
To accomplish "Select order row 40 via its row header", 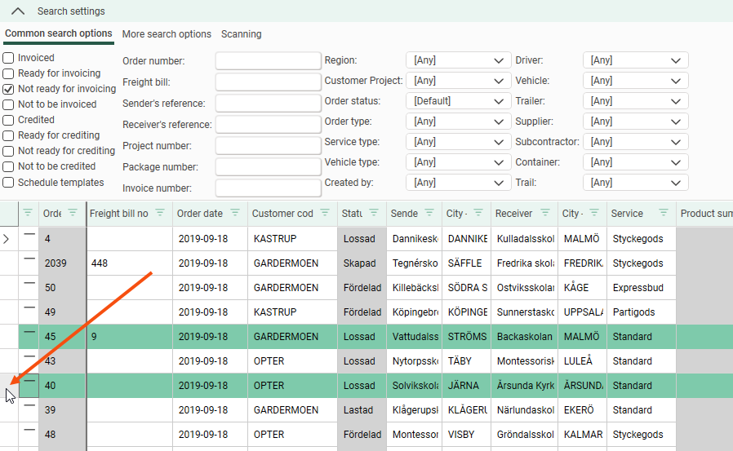I will [x=9, y=386].
